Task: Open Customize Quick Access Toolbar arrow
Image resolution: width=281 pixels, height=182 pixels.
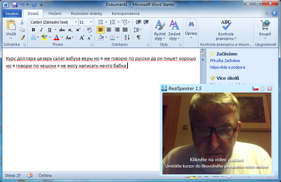Action: tap(41, 5)
